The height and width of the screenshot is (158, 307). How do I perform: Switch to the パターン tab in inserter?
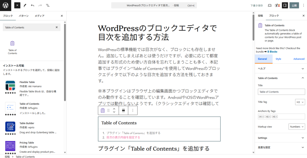[24, 16]
